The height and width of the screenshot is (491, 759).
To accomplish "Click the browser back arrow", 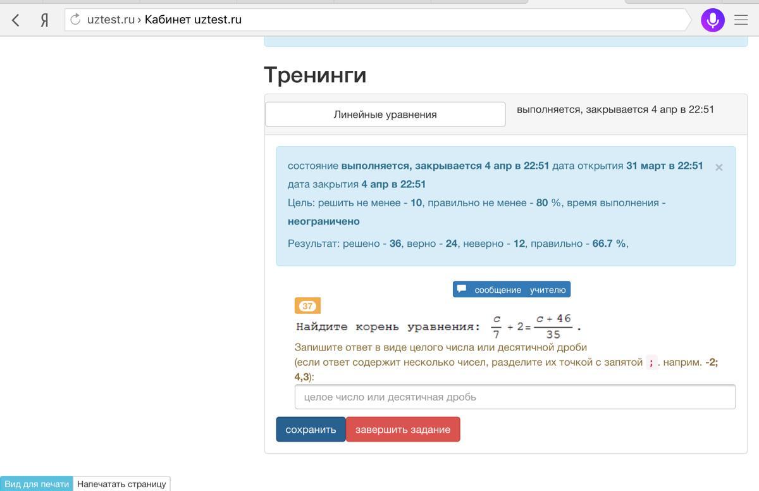I will (16, 20).
